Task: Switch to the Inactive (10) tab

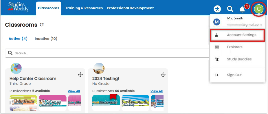Action: [x=46, y=39]
